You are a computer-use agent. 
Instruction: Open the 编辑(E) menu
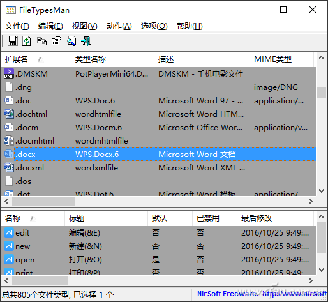(50, 26)
